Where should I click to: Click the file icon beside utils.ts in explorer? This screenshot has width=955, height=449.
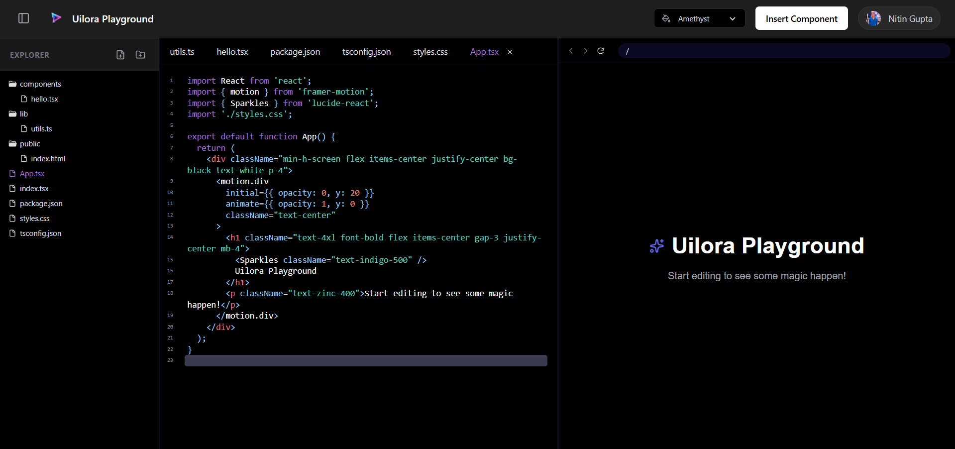[x=24, y=129]
